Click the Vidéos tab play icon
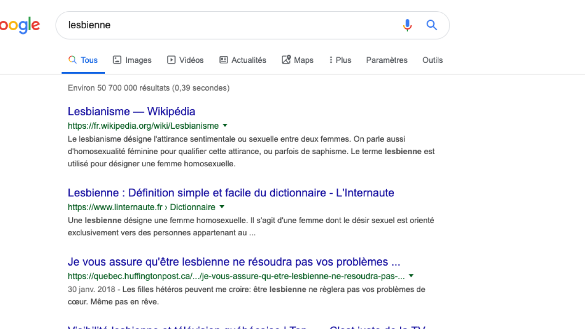 [171, 60]
